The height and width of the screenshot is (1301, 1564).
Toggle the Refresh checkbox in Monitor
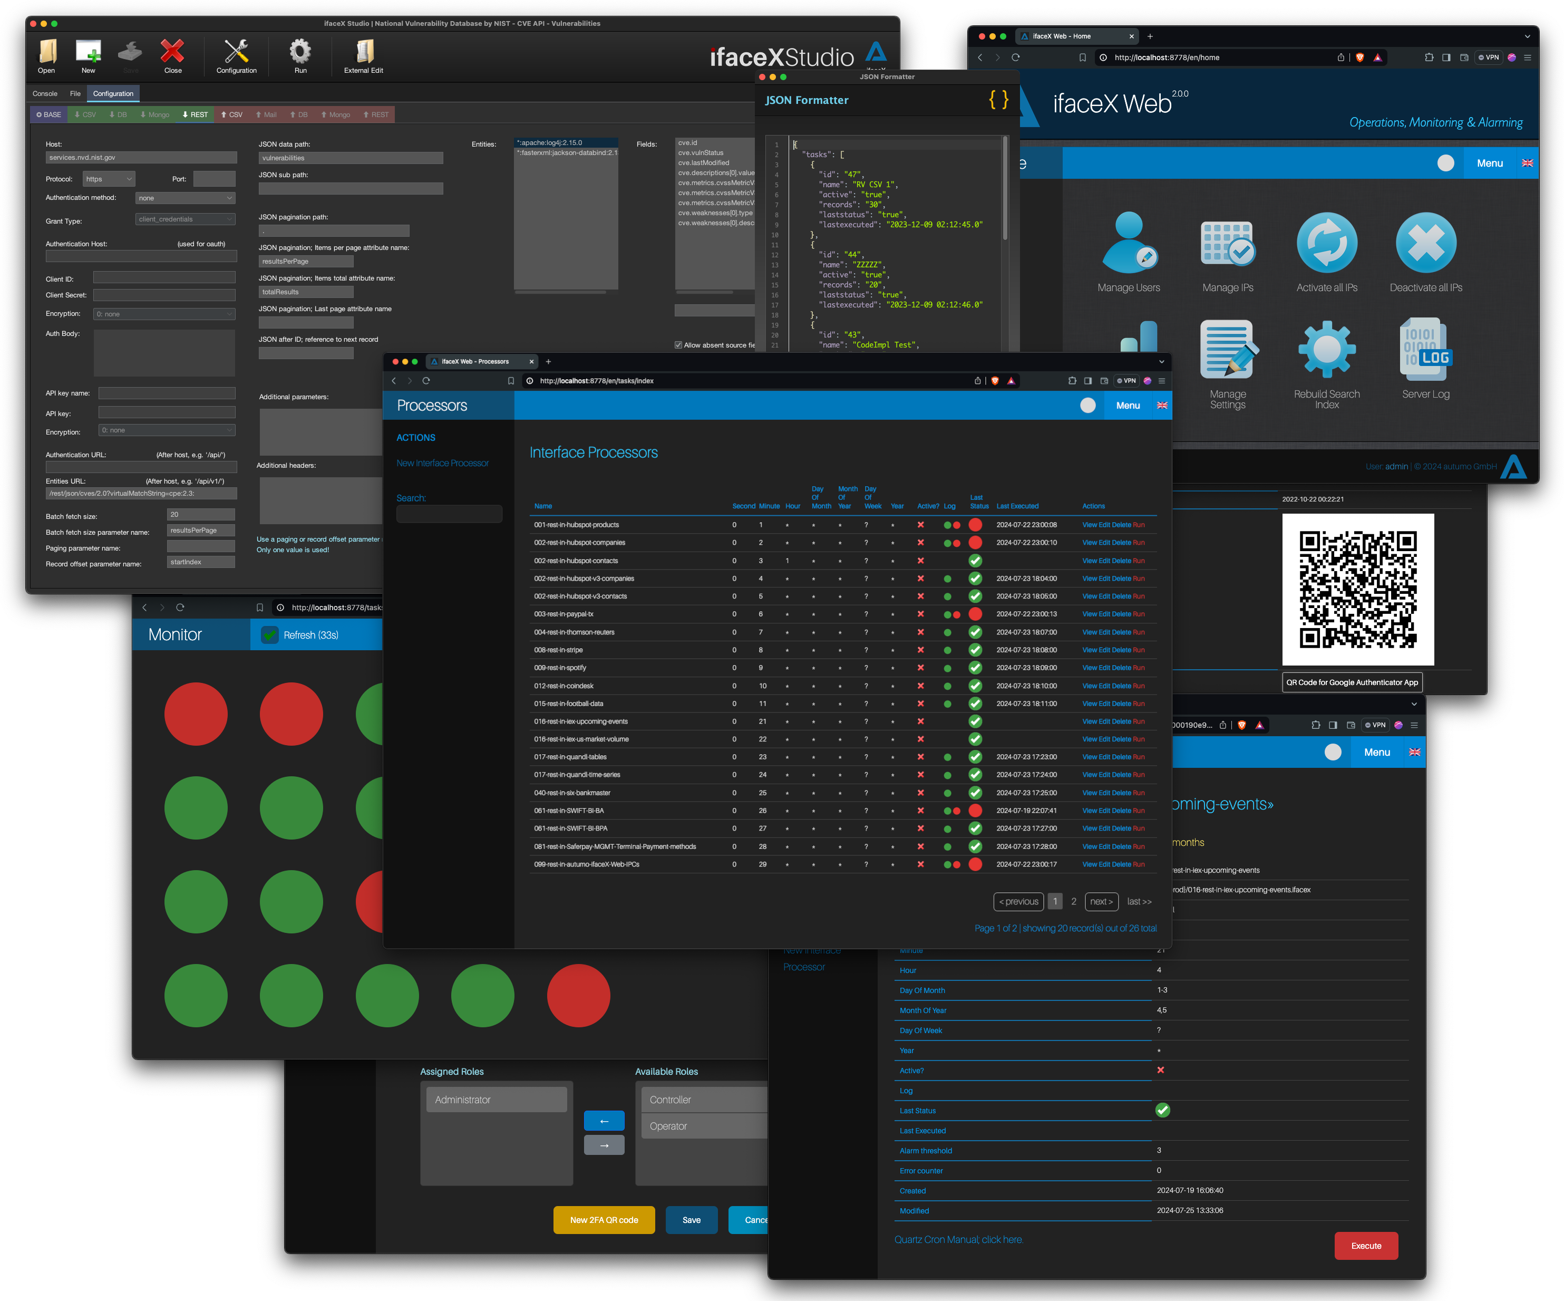(269, 635)
